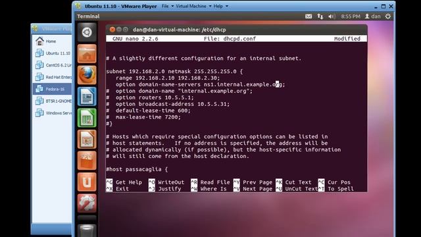Click the Cur Pos shortcut label
The image size is (421, 237).
click(339, 182)
